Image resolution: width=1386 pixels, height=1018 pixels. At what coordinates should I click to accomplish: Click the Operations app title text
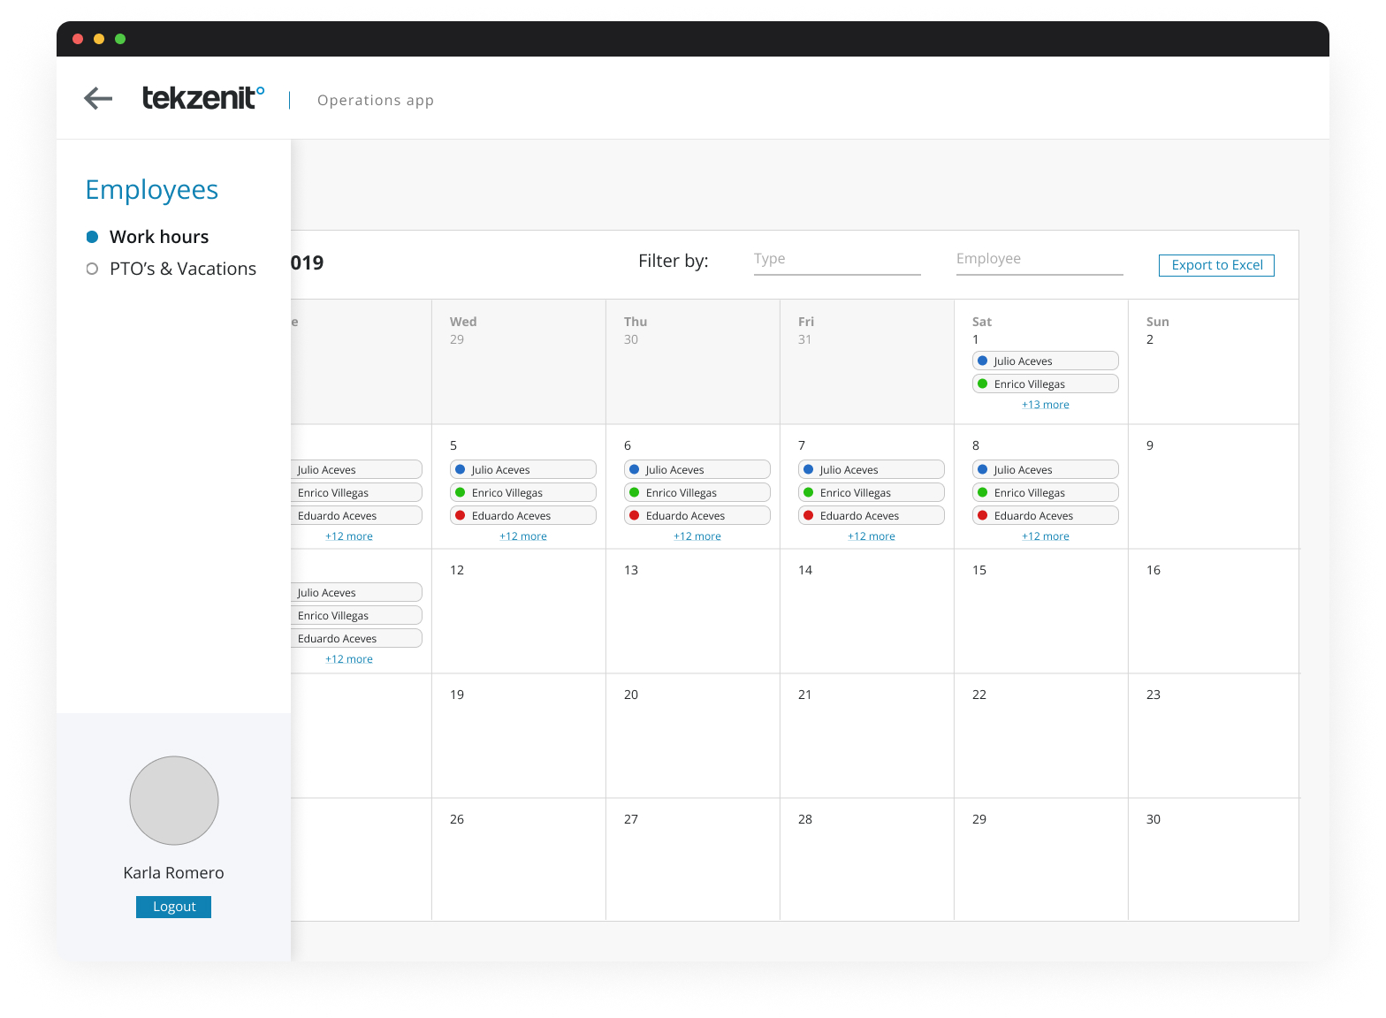point(376,100)
